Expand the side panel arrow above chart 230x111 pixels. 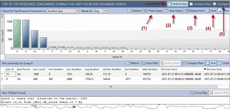(2, 16)
